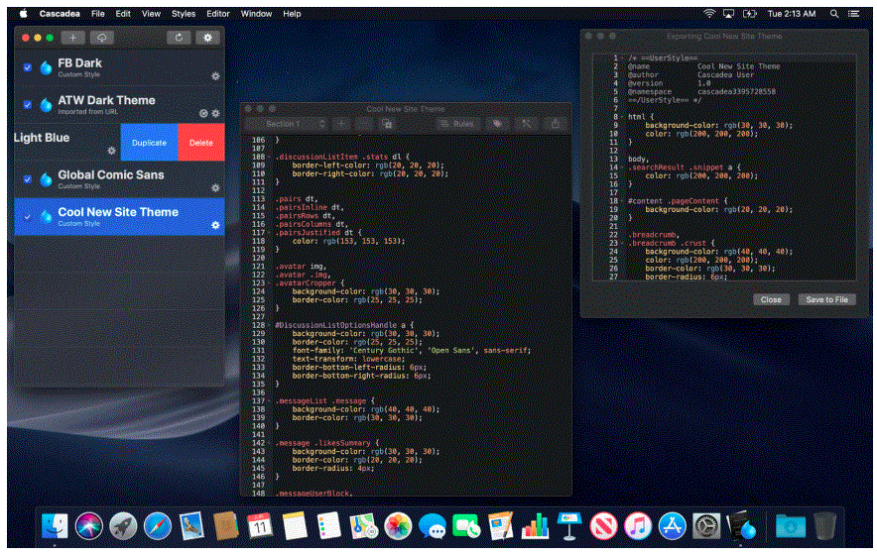Click the update icon beside ATW Dark Theme

pos(203,113)
